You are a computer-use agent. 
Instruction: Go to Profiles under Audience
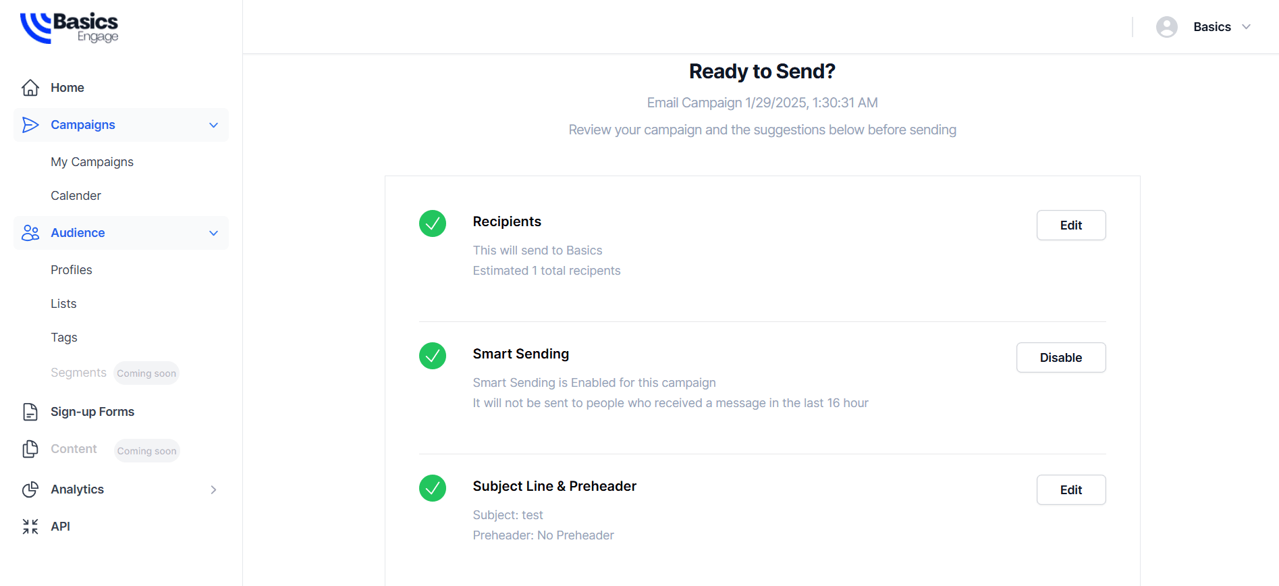click(72, 270)
